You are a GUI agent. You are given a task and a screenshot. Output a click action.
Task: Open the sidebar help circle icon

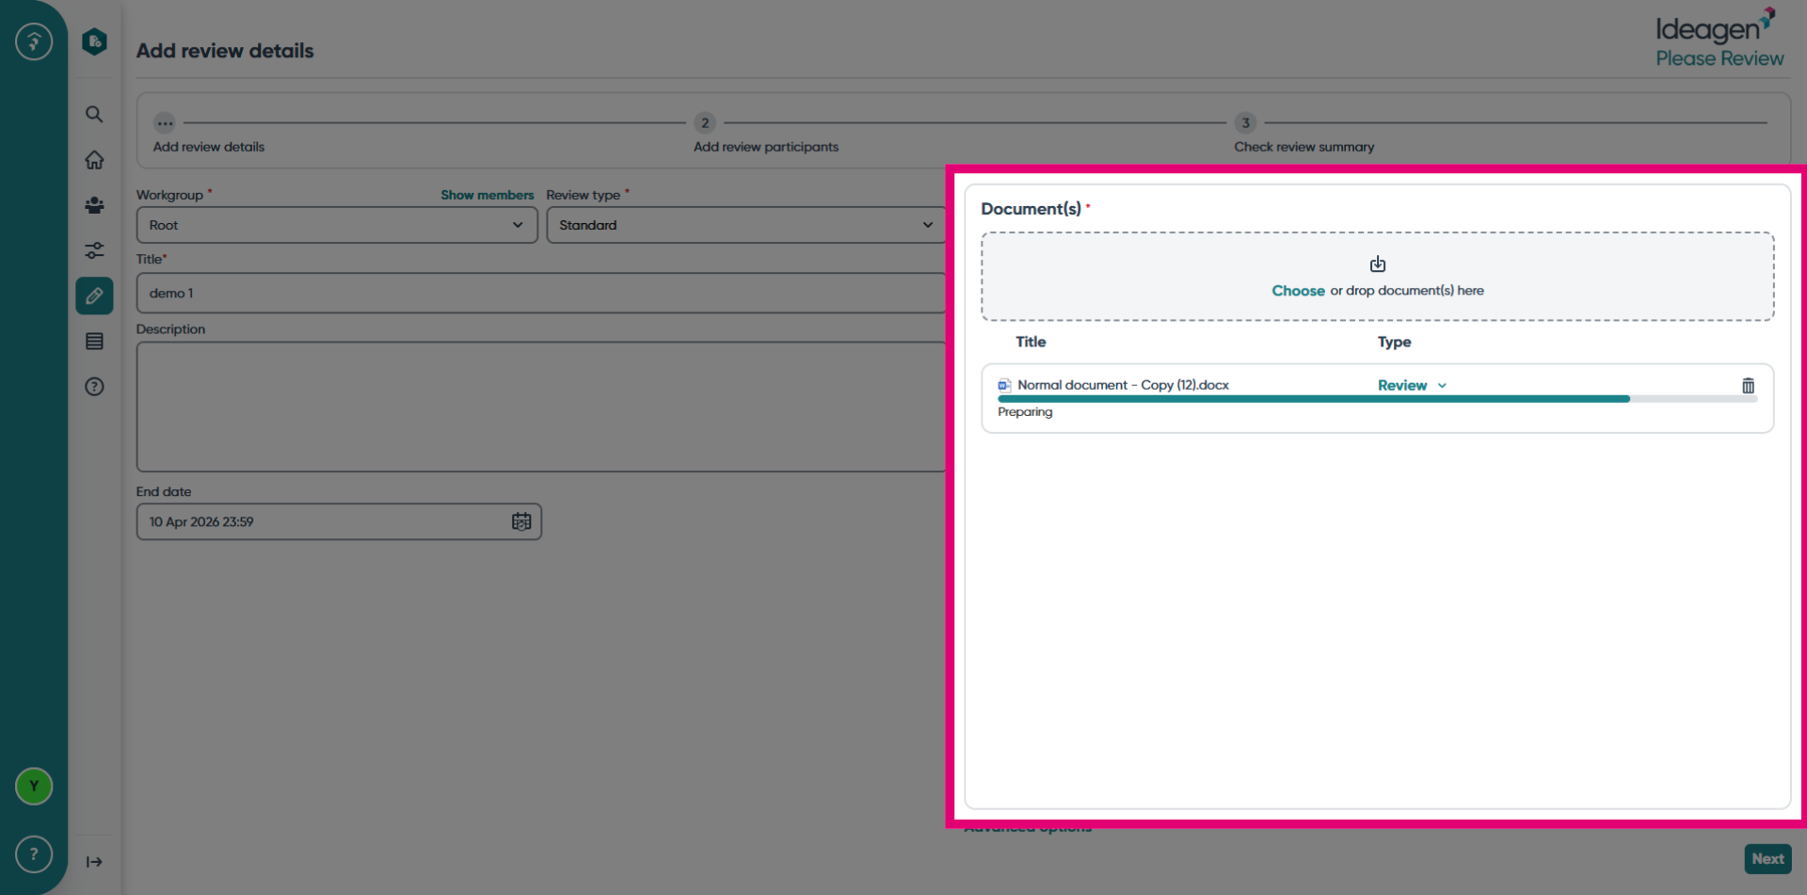point(94,386)
